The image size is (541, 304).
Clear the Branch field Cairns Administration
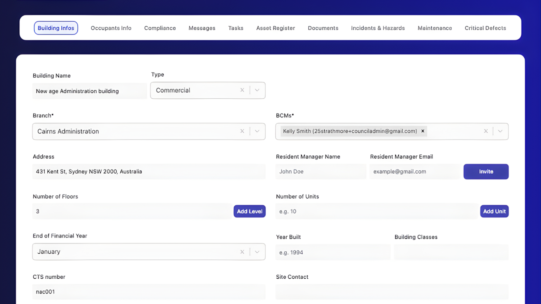tap(242, 131)
